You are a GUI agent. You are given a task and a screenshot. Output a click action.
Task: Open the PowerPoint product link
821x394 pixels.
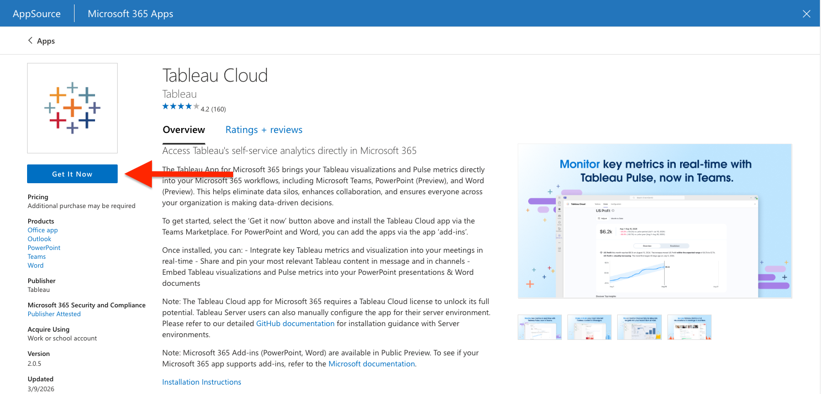44,247
